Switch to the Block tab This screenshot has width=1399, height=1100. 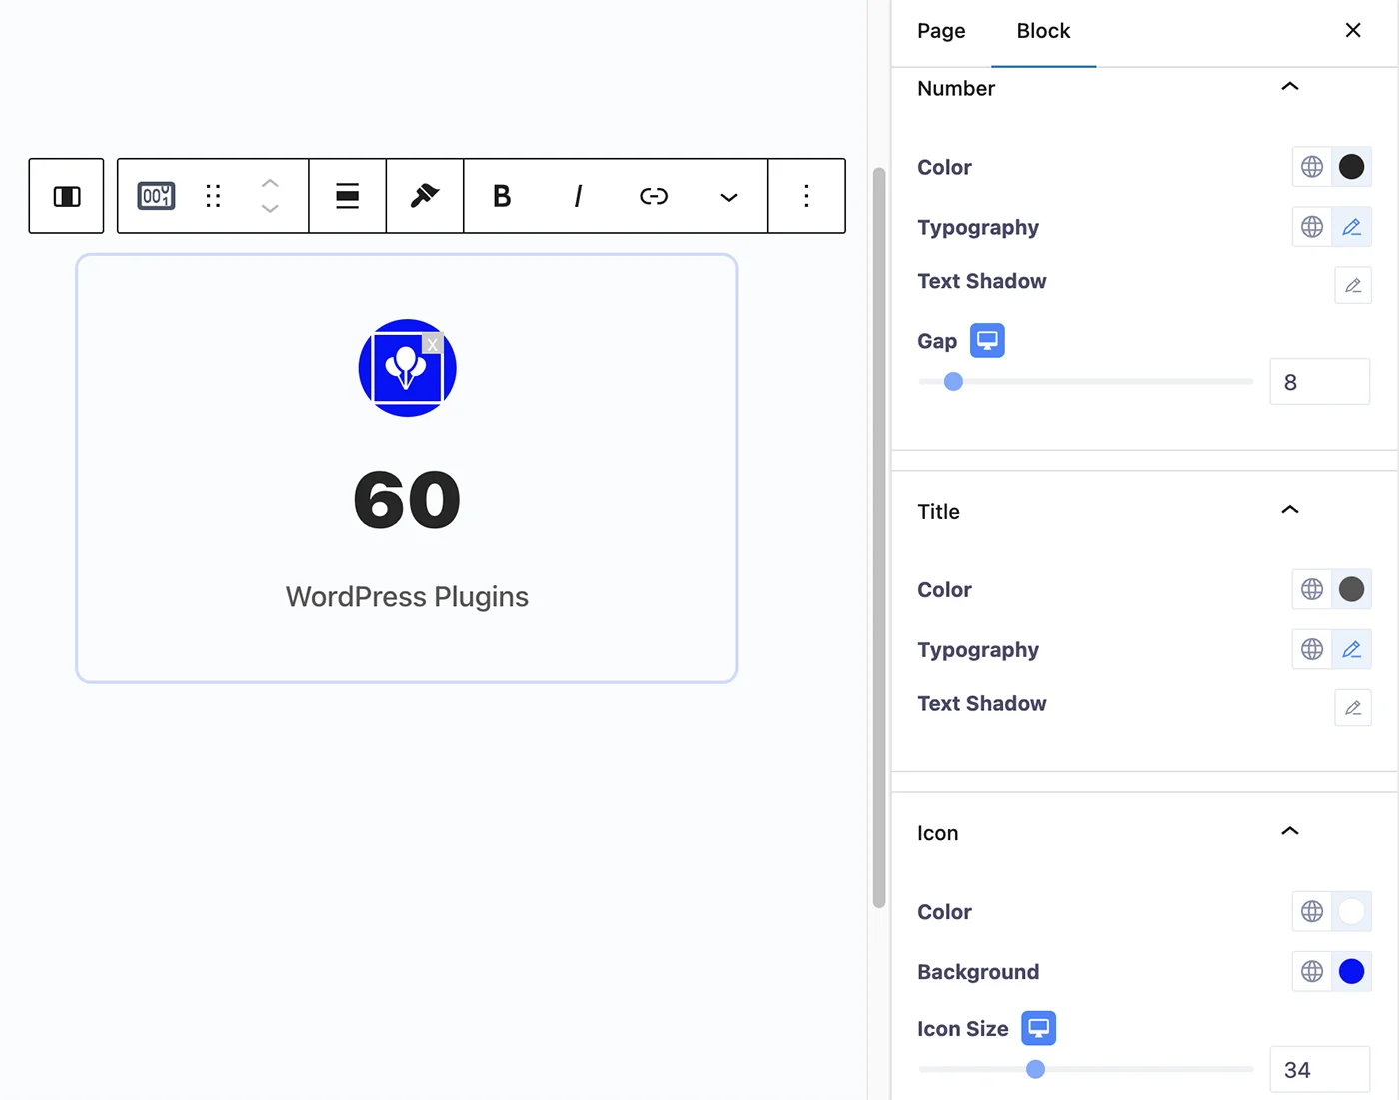[1043, 31]
